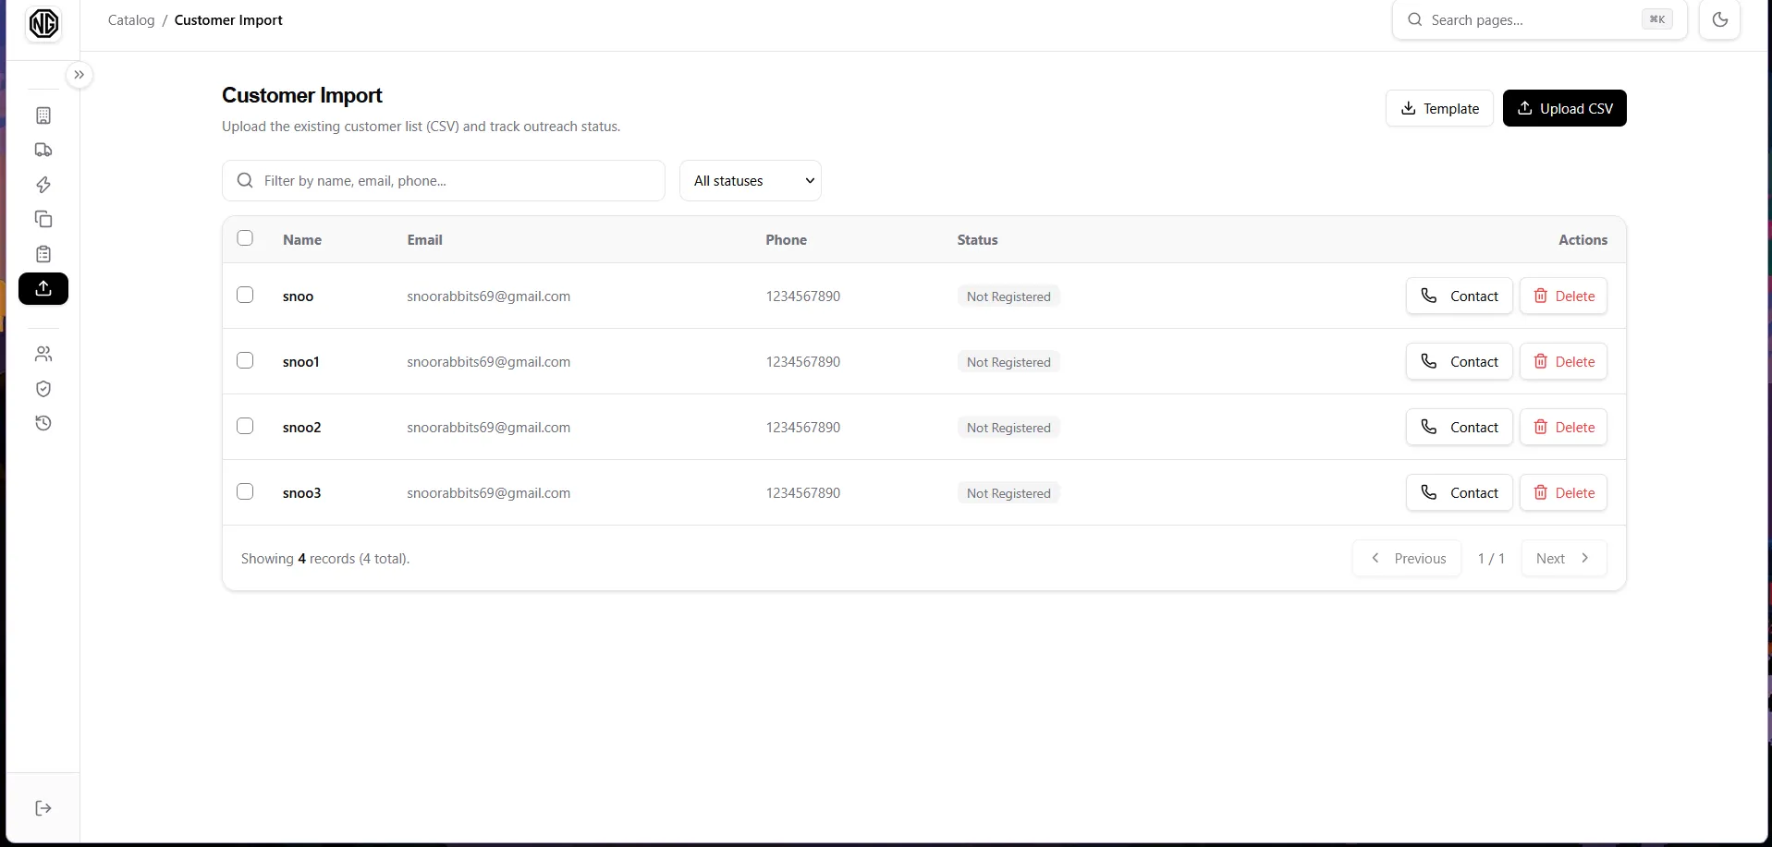Screen dimensions: 1772x847
Task: Click Not Registered badge for snoo2
Action: click(x=1008, y=428)
